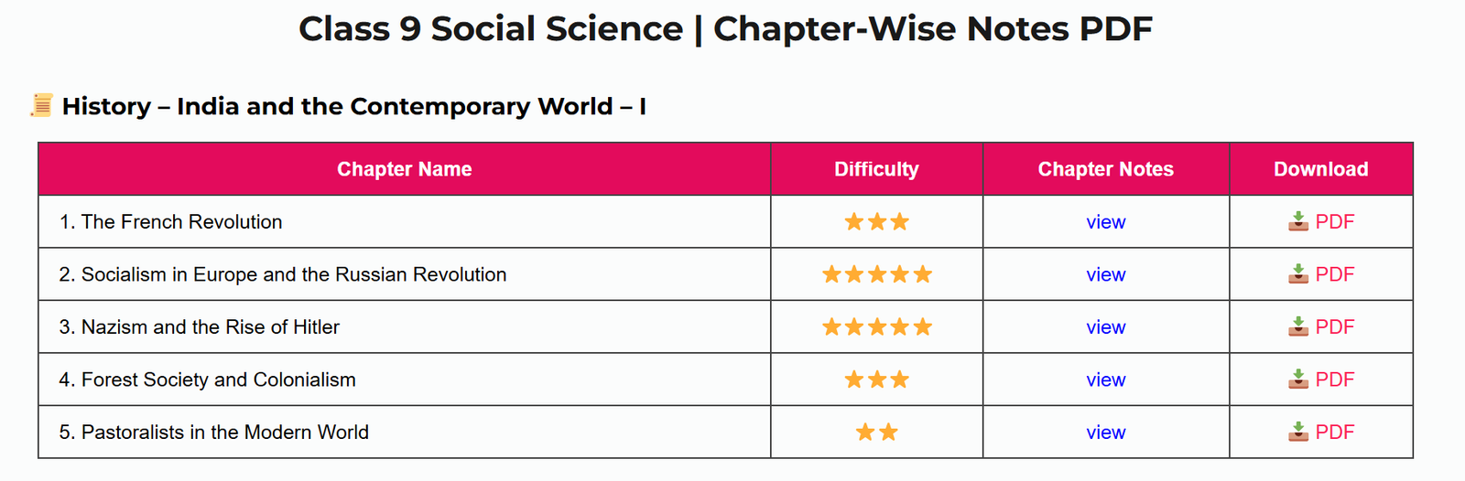Click the three-star rating for French Revolution
Image resolution: width=1465 pixels, height=481 pixels.
point(876,221)
